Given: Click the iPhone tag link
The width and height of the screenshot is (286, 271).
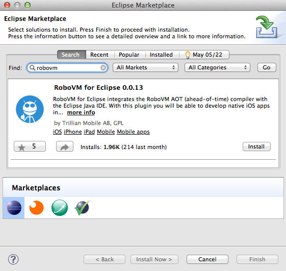Looking at the screenshot, I should click(x=73, y=132).
